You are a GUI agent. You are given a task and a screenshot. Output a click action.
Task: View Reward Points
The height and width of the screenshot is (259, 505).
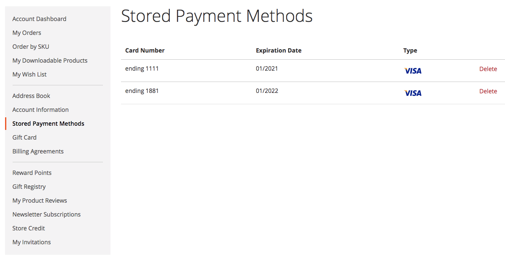(x=32, y=173)
